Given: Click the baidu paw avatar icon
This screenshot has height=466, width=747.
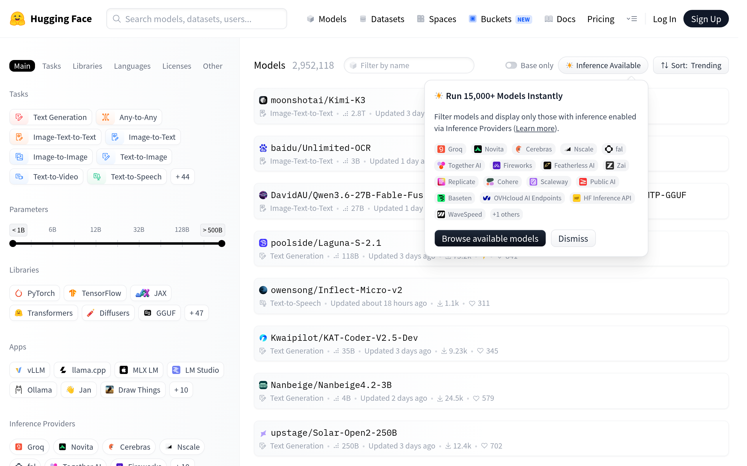Looking at the screenshot, I should pyautogui.click(x=263, y=148).
